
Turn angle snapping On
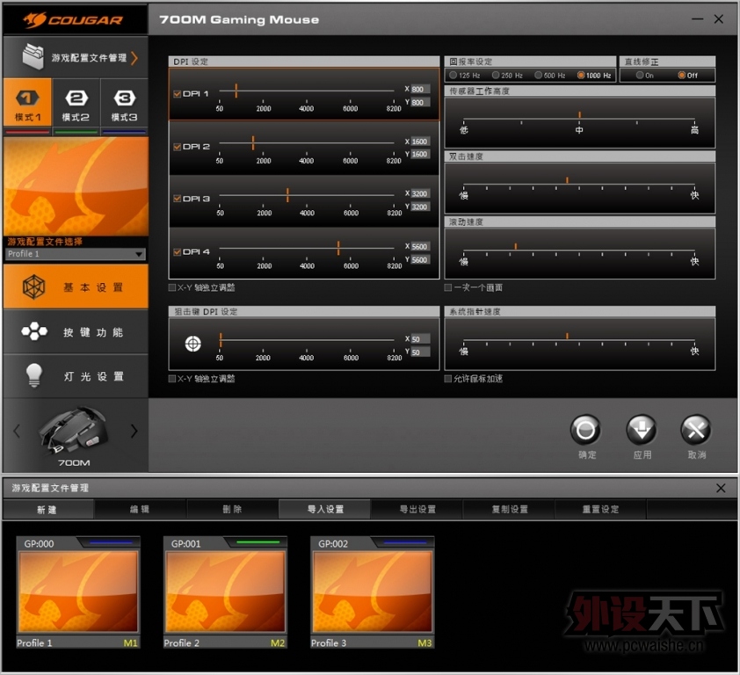(x=640, y=75)
